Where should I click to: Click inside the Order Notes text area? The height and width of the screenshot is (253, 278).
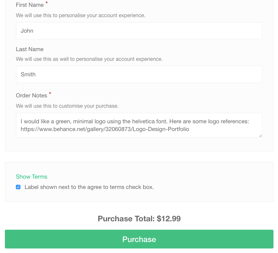[139, 125]
